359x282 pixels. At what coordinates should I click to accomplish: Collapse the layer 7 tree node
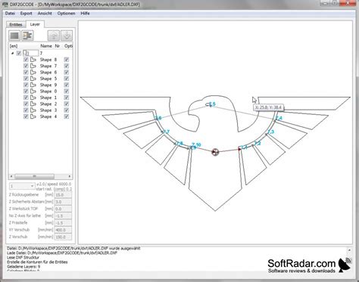12,53
